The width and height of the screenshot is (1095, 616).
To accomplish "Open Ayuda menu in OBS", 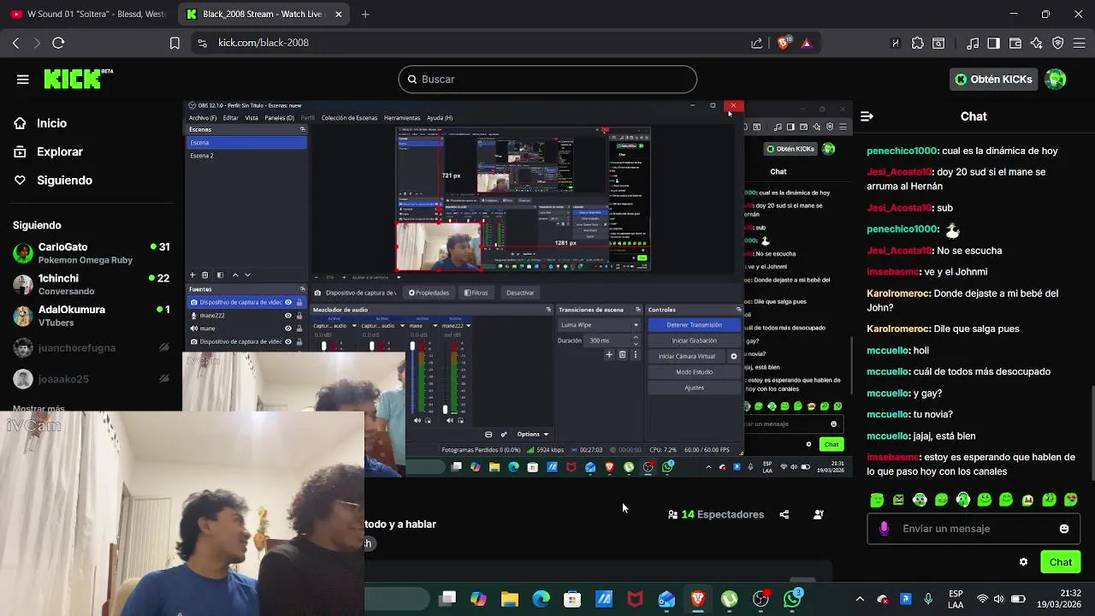I will point(440,118).
